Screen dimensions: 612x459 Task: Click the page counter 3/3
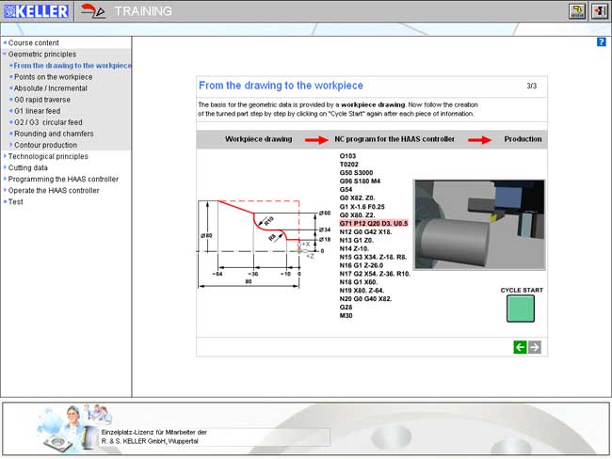point(532,86)
